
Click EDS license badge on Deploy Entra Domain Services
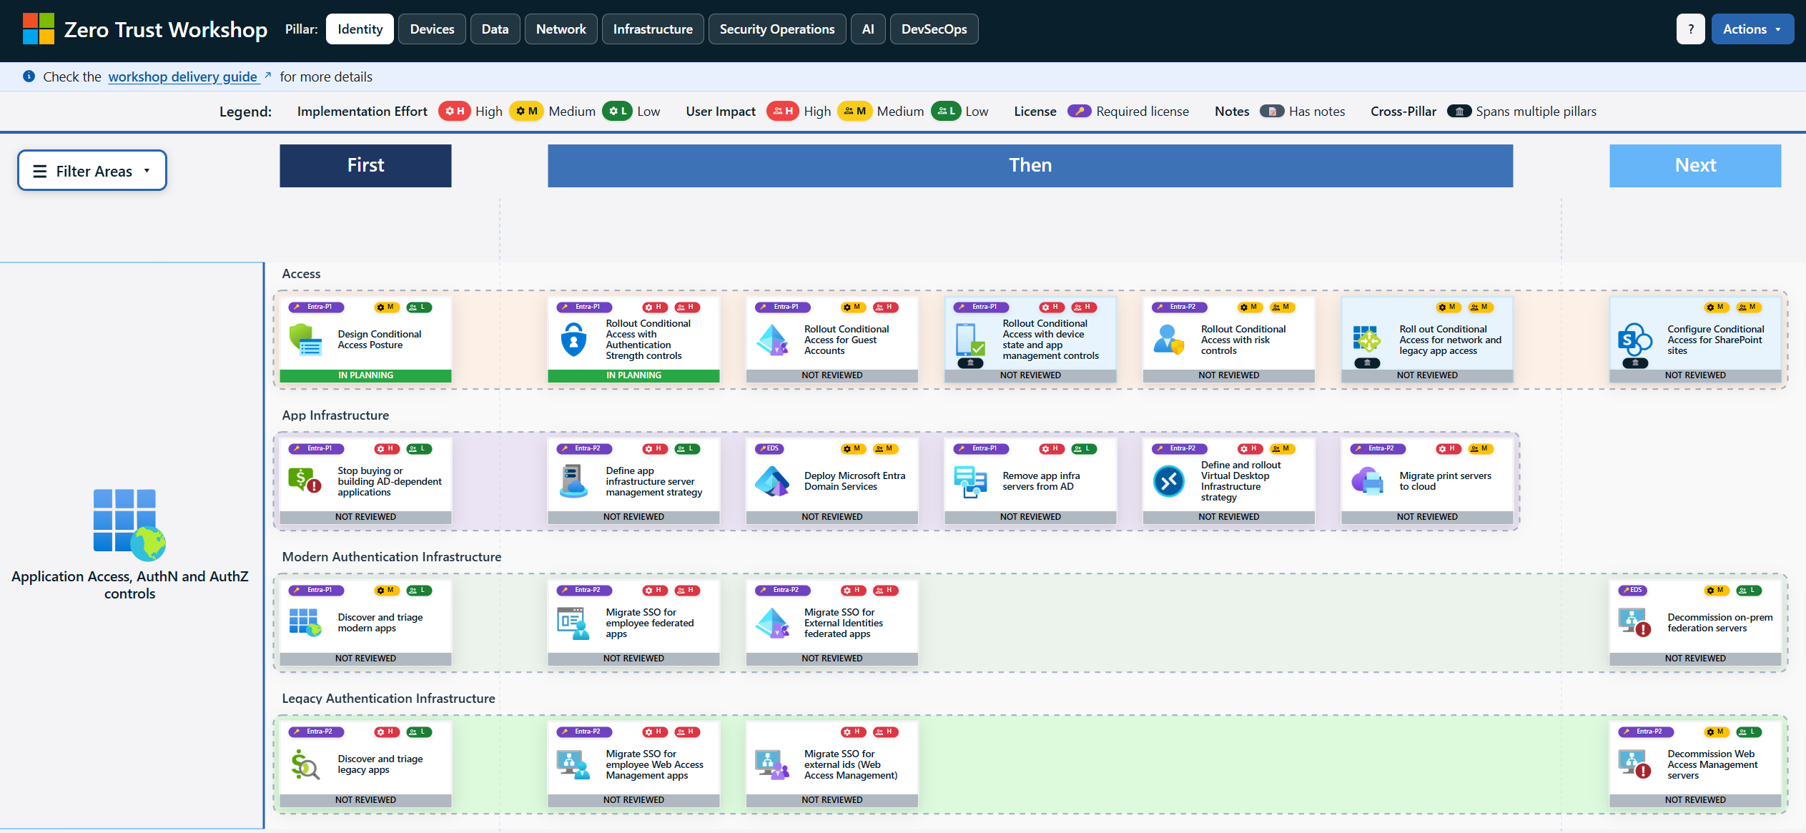click(770, 449)
